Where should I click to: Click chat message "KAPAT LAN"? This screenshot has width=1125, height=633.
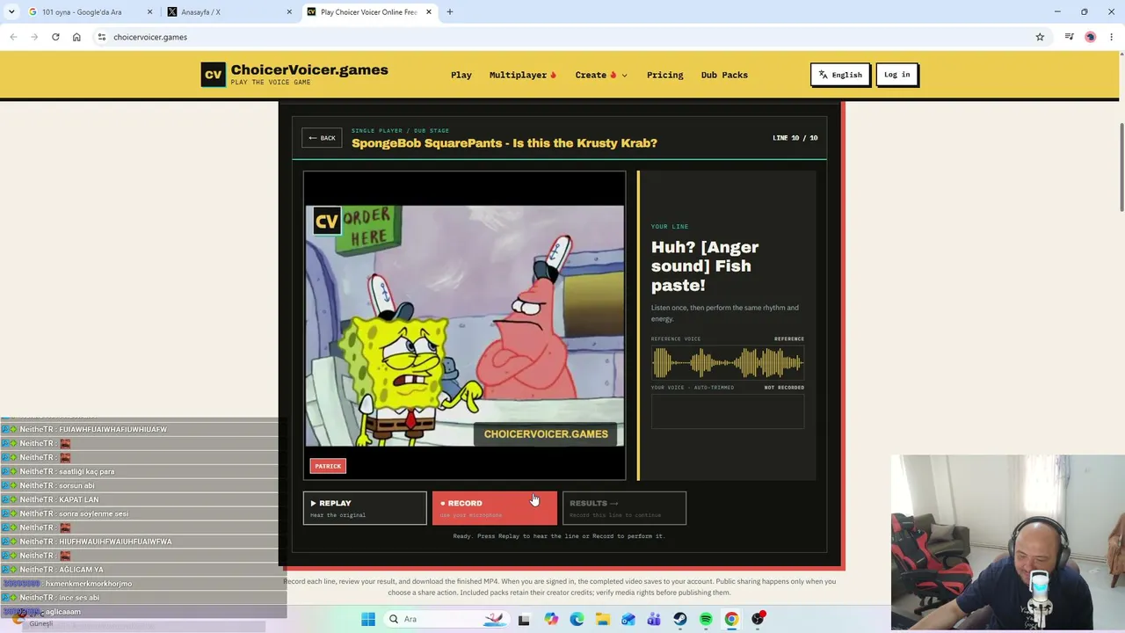(x=79, y=499)
